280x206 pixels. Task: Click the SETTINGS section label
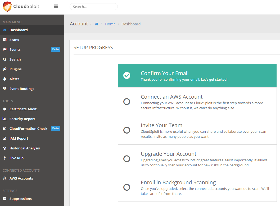pyautogui.click(x=10, y=191)
